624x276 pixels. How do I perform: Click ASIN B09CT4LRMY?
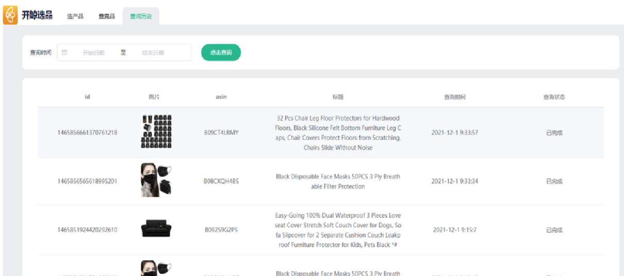tap(221, 133)
